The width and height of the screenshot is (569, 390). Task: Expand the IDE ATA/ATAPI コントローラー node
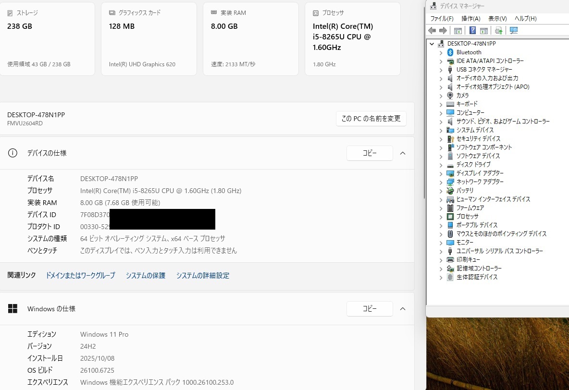441,61
